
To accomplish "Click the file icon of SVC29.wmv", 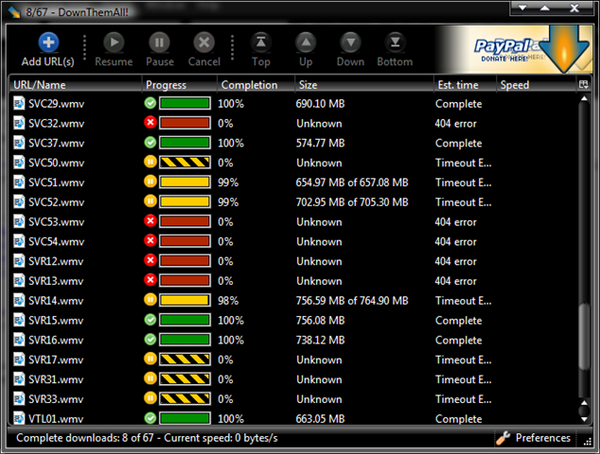I will click(19, 103).
